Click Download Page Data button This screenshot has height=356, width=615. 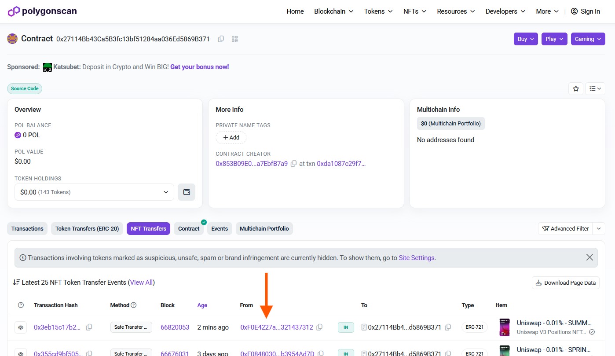pos(565,283)
